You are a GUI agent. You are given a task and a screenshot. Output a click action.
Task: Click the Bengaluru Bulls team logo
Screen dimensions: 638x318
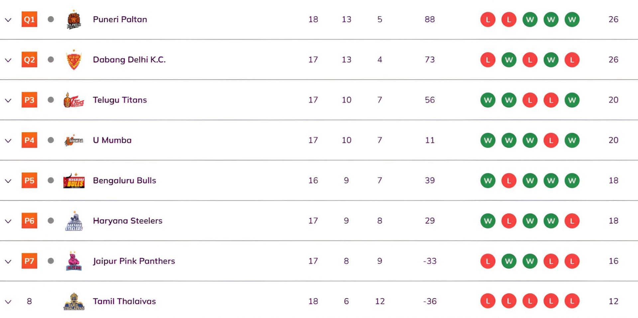(x=74, y=181)
